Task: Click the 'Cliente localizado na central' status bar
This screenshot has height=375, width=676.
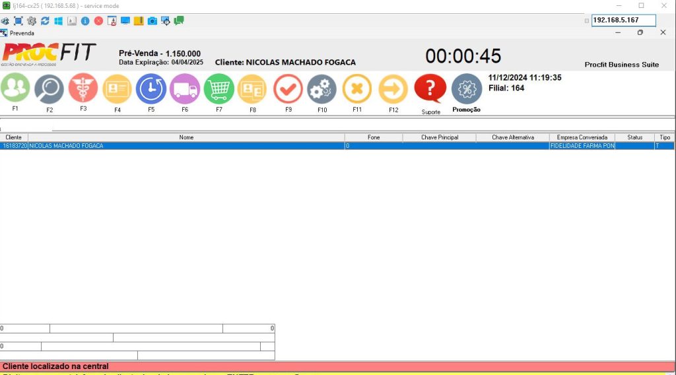Action: 337,366
